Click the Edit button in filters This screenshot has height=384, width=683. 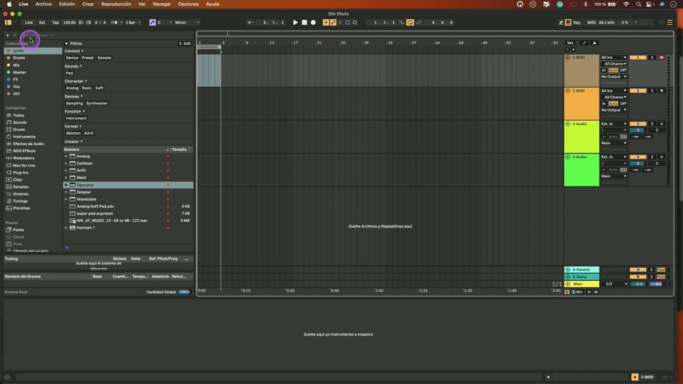click(x=185, y=43)
